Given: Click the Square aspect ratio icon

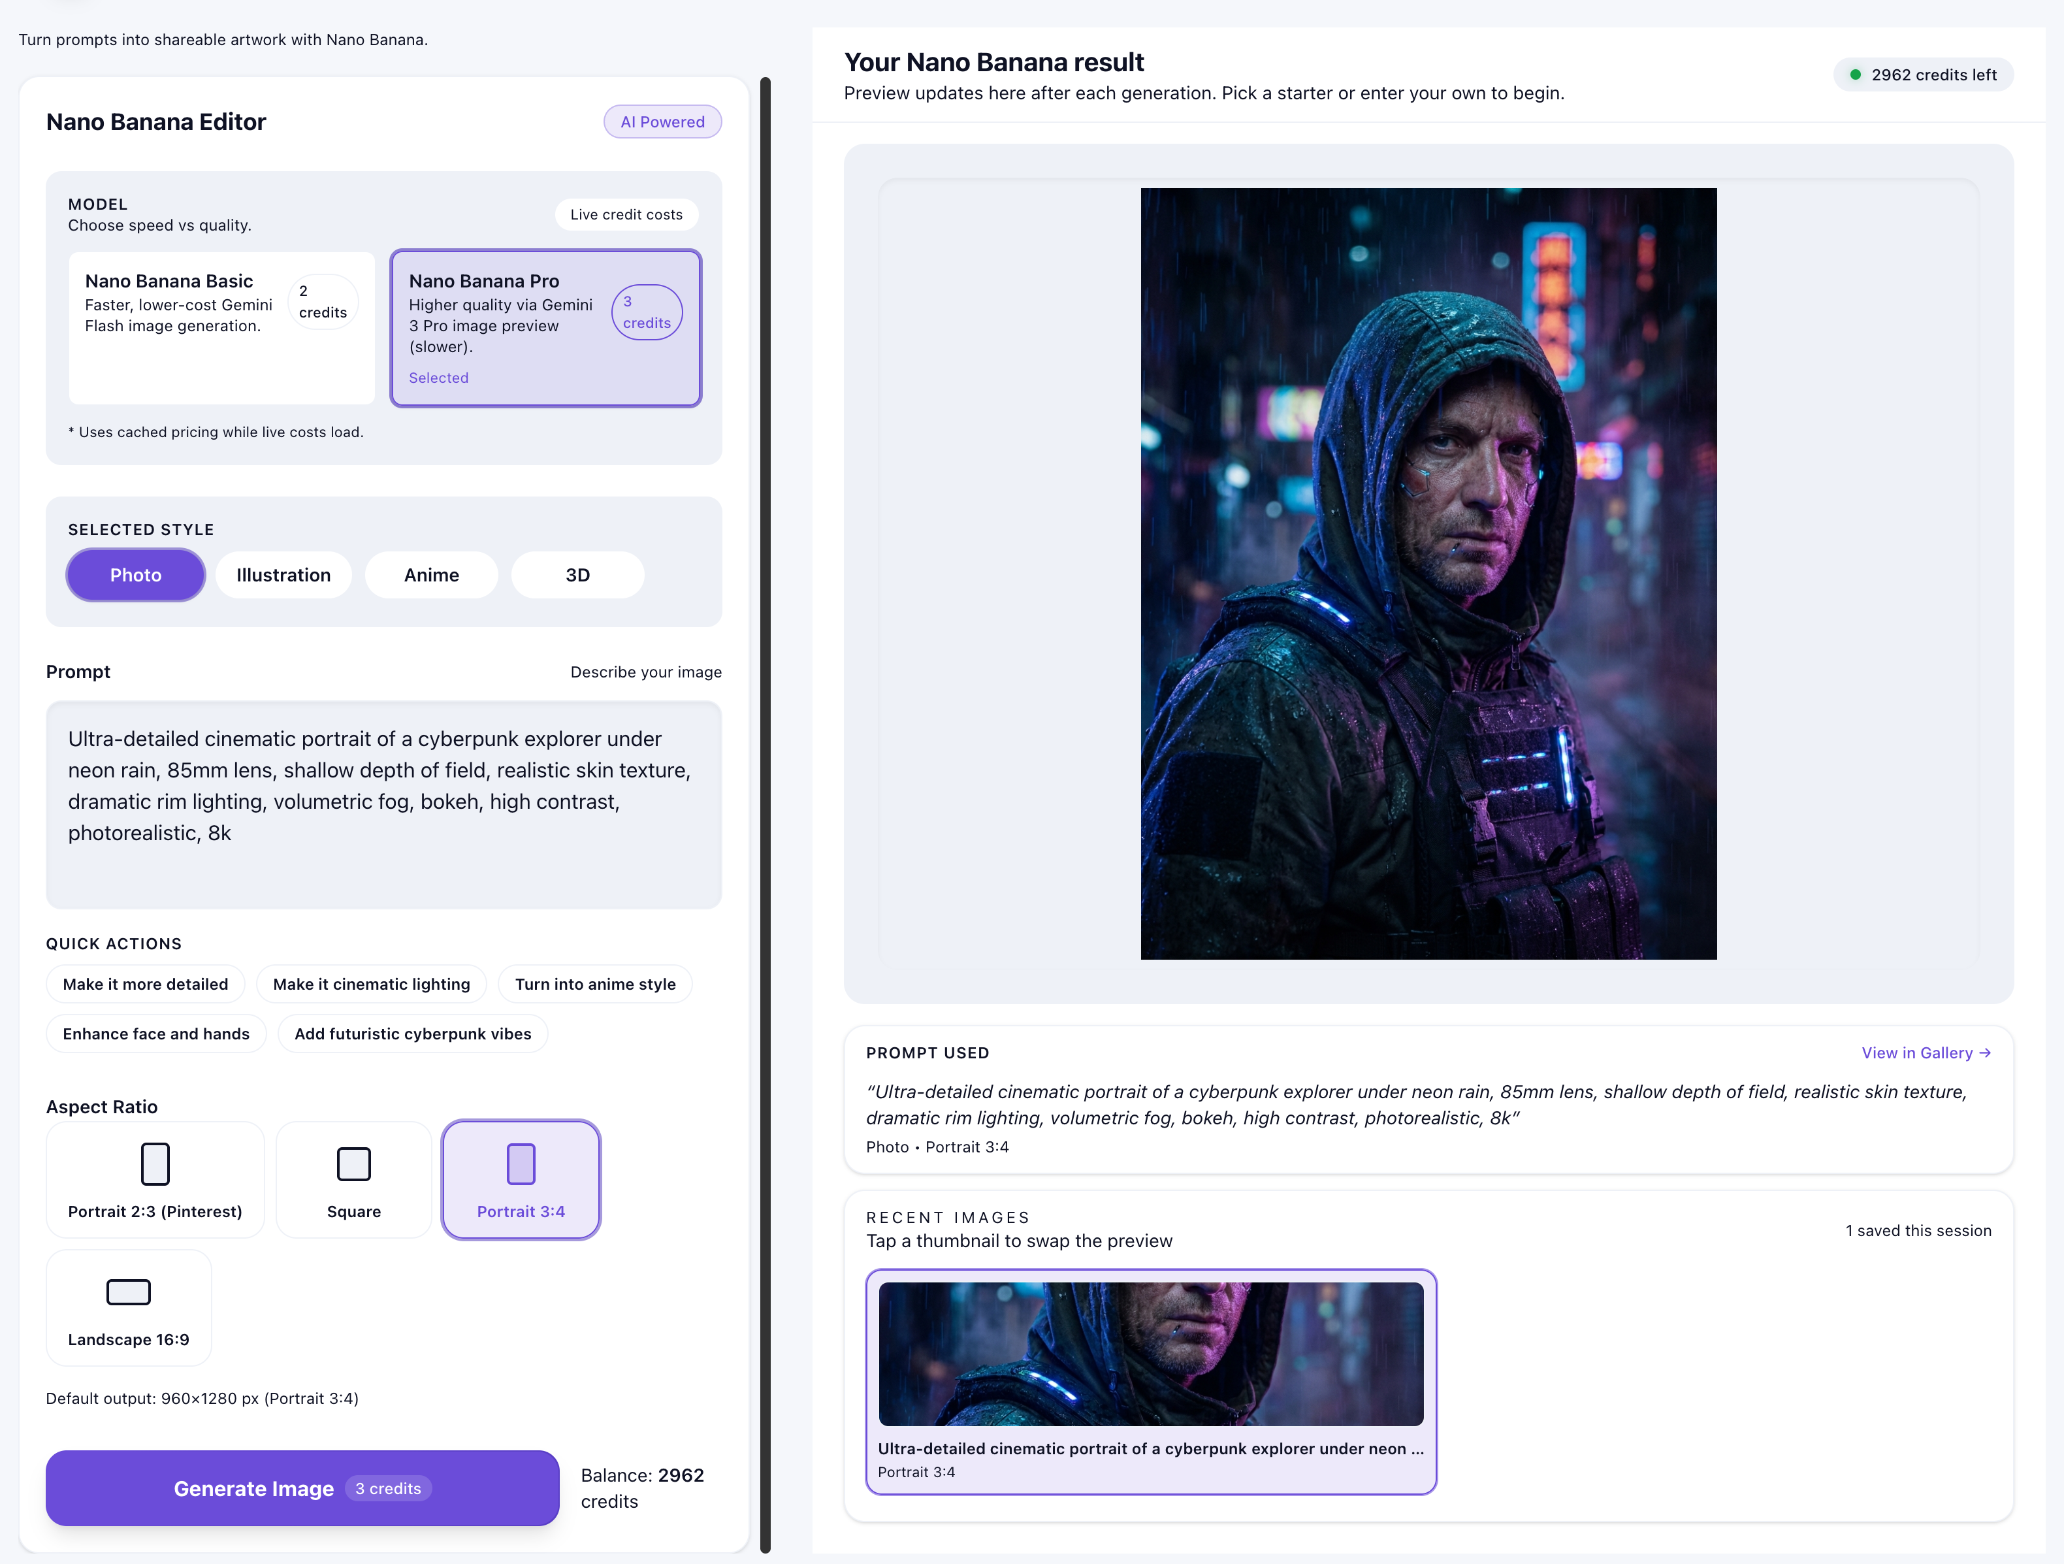Looking at the screenshot, I should point(353,1164).
